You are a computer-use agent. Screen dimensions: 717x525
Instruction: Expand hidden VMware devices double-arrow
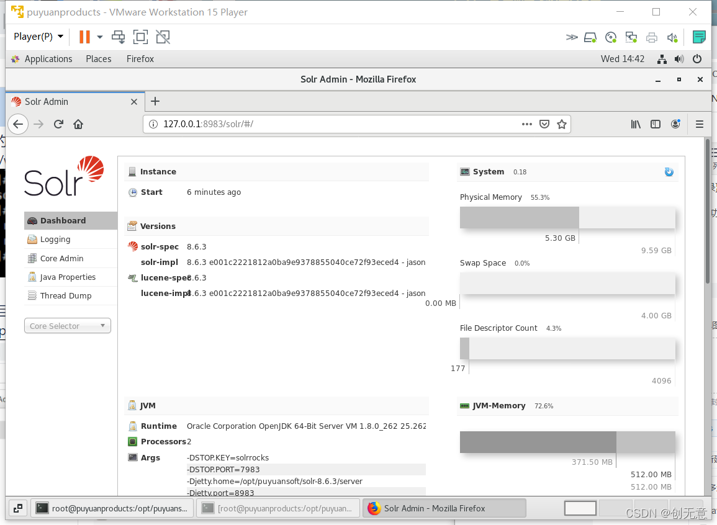pos(572,37)
